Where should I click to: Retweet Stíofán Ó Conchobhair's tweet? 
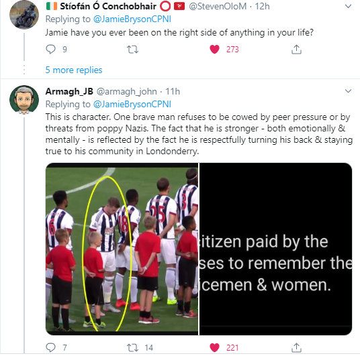click(132, 50)
